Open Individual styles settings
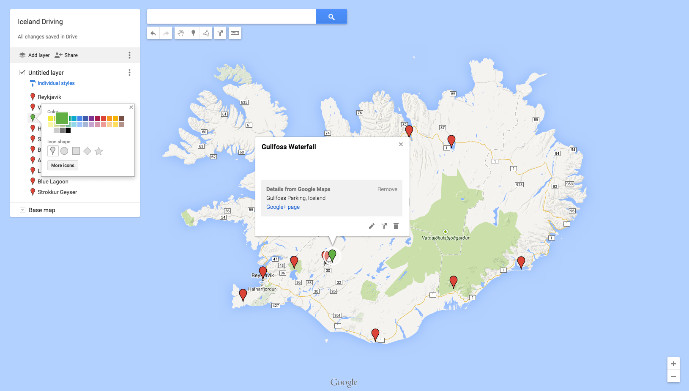Screen dimensions: 689x391 (x=52, y=83)
